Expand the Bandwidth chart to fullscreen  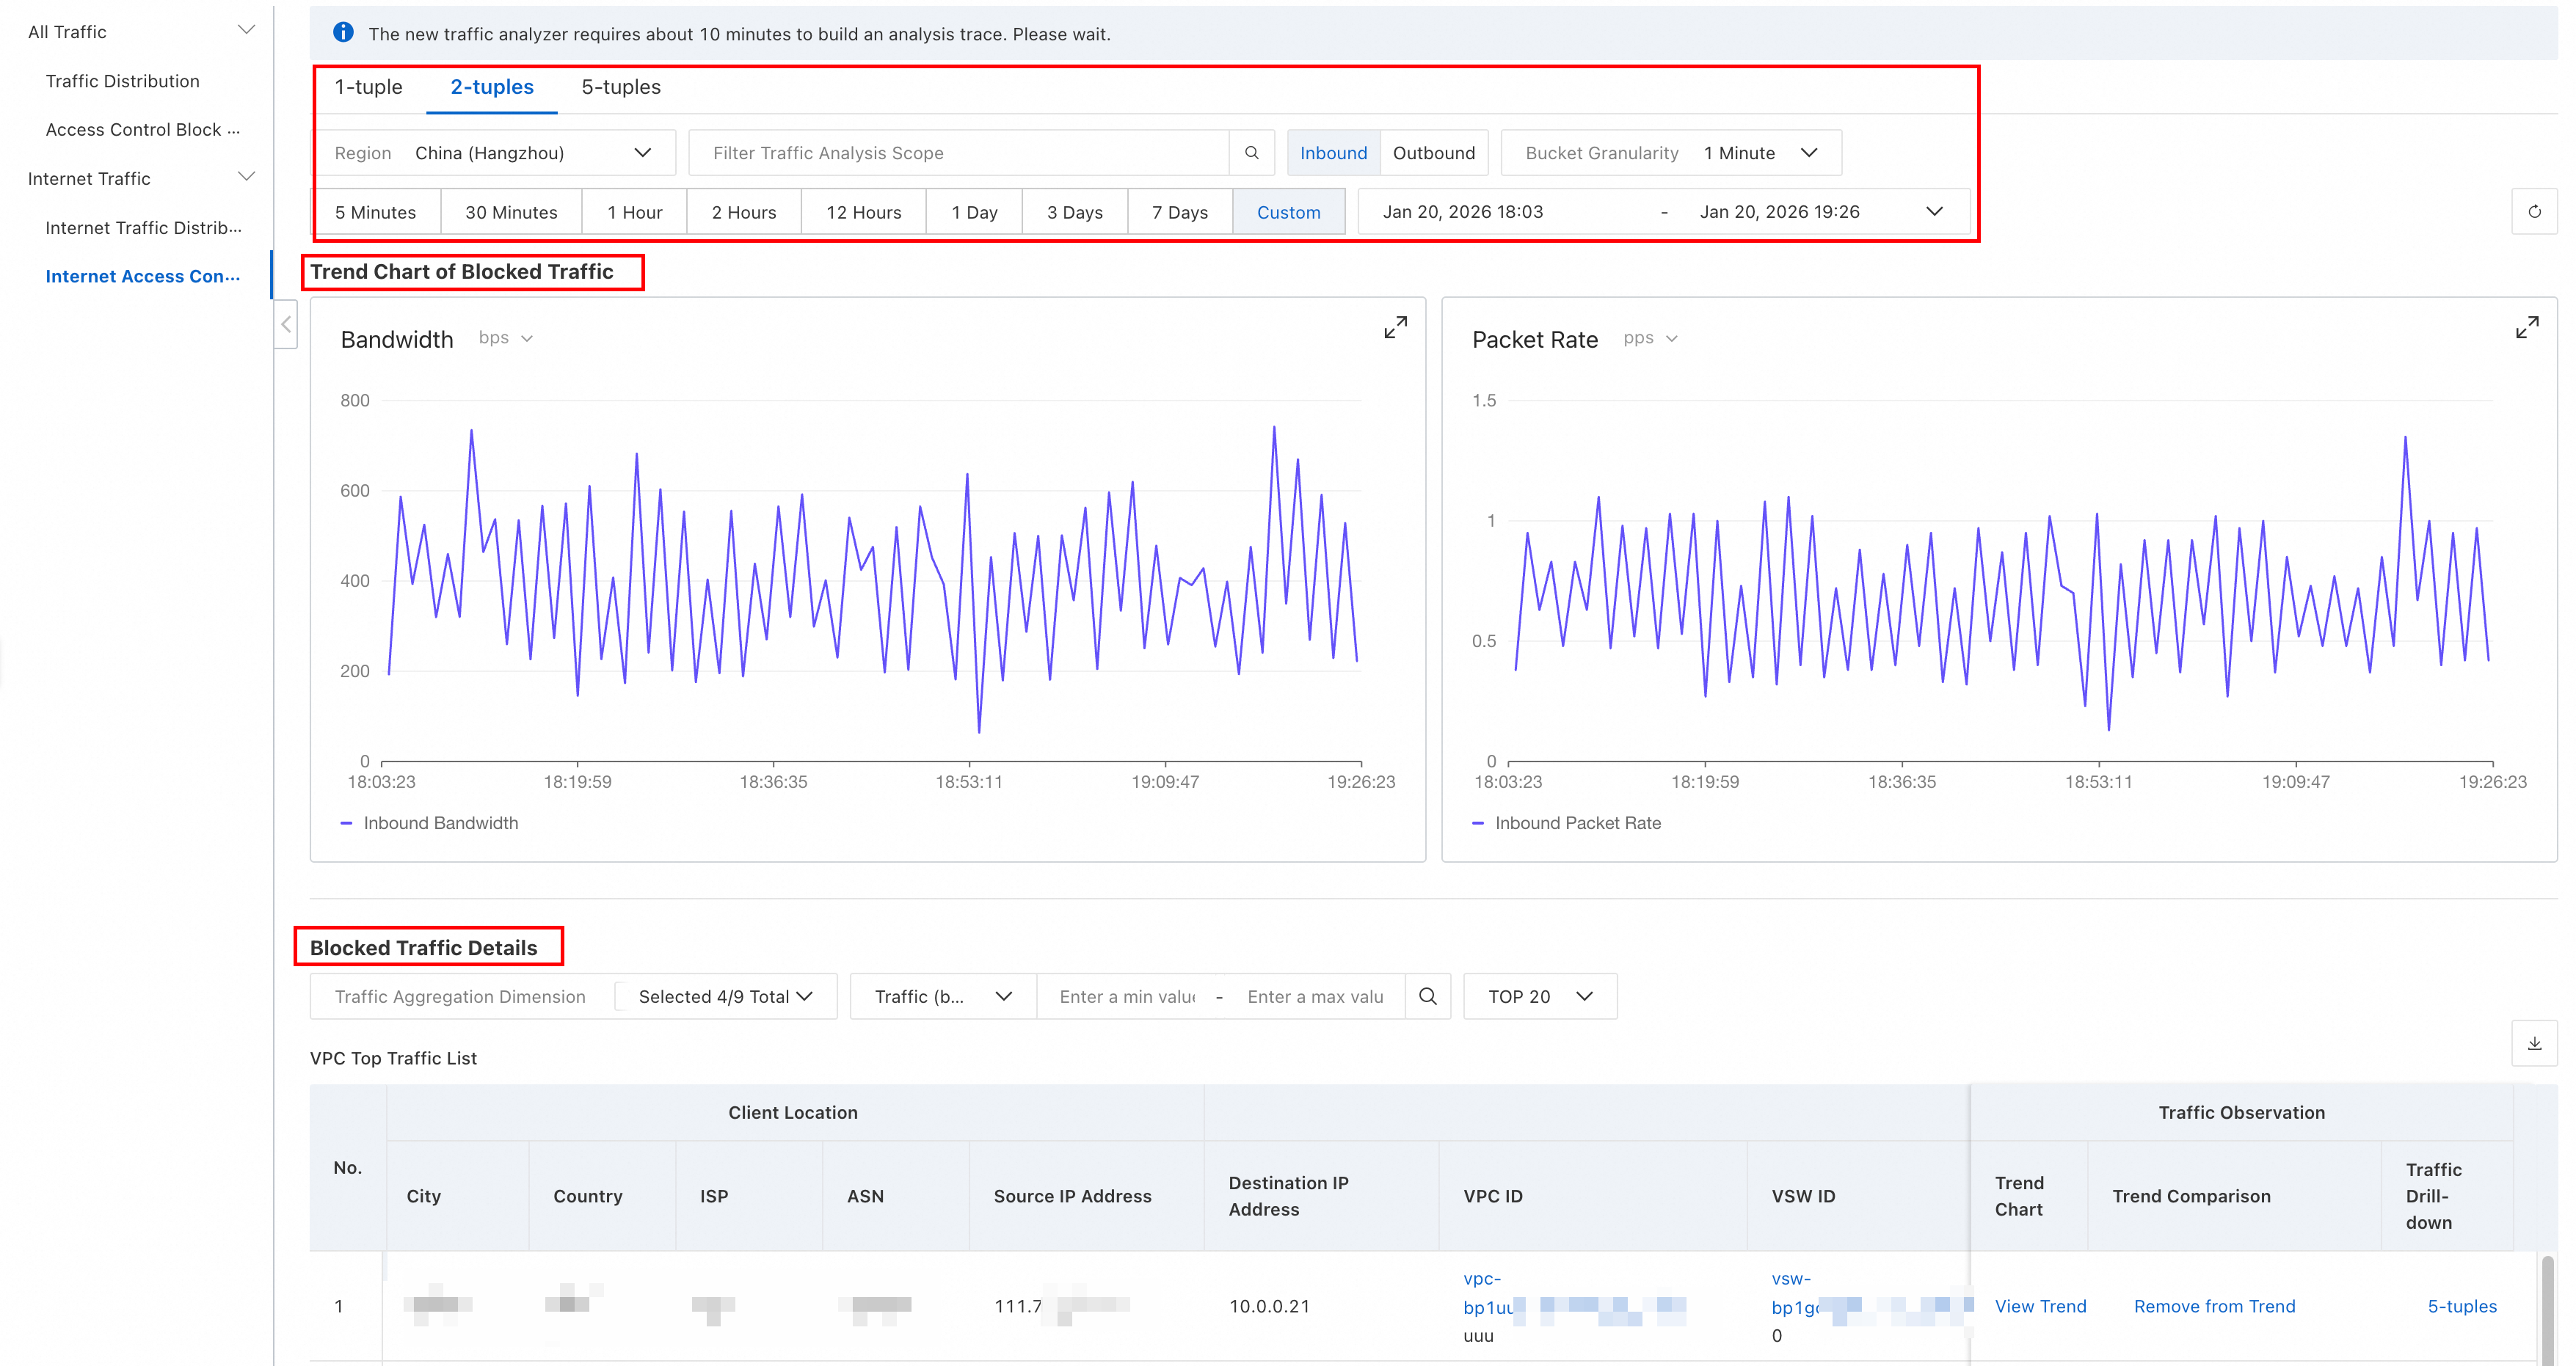(x=1395, y=328)
